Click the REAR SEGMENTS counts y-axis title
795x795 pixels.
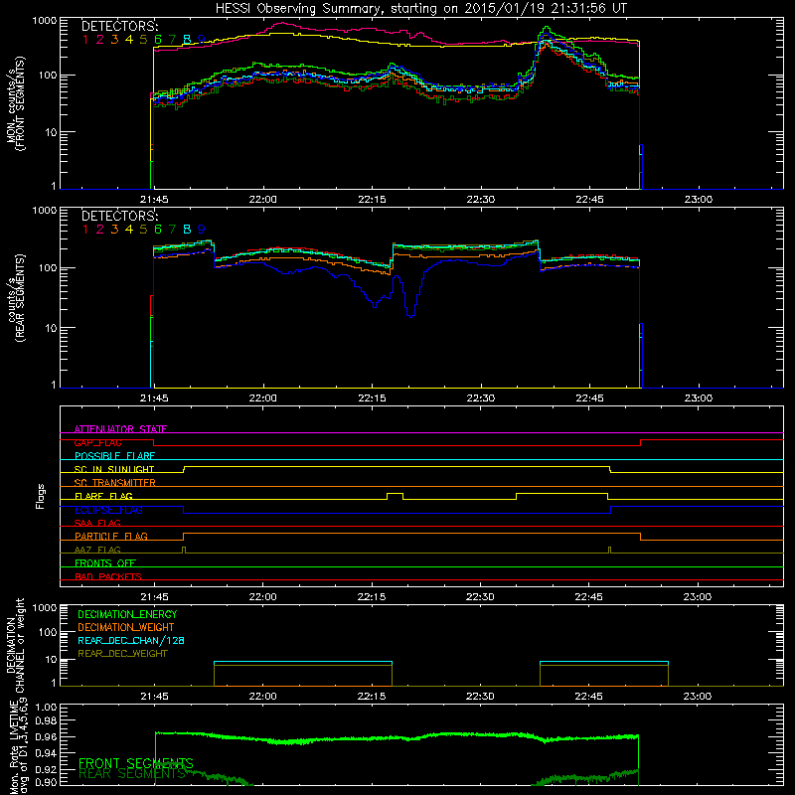[x=15, y=297]
